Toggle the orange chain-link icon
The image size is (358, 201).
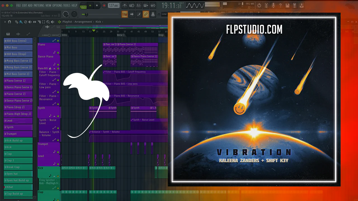tap(146, 14)
